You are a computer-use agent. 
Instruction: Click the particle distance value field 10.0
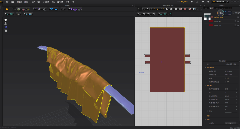pyautogui.click(x=230, y=89)
